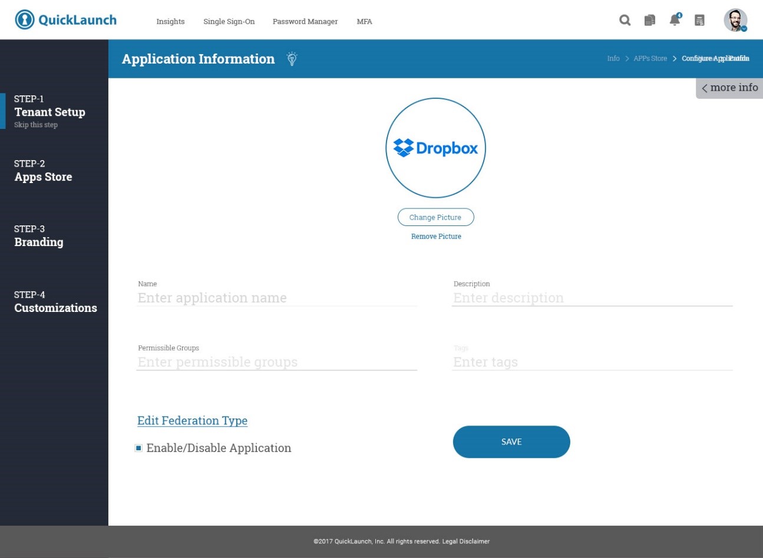Open the MFA menu
Screen dimensions: 763x558
pos(364,21)
